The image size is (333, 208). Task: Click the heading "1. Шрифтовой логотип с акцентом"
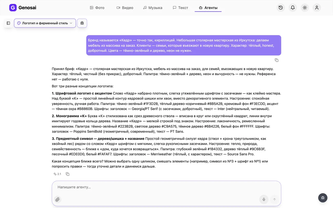tap(82, 93)
